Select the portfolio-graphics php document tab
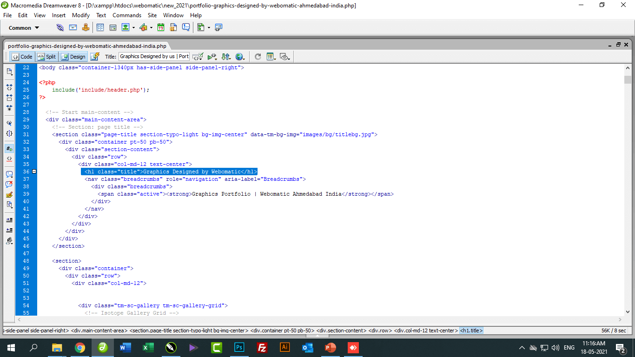 [87, 46]
